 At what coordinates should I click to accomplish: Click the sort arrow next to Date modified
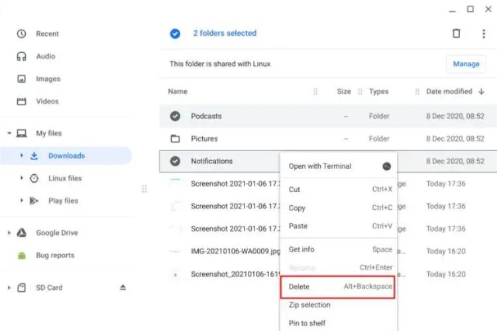[x=482, y=91]
